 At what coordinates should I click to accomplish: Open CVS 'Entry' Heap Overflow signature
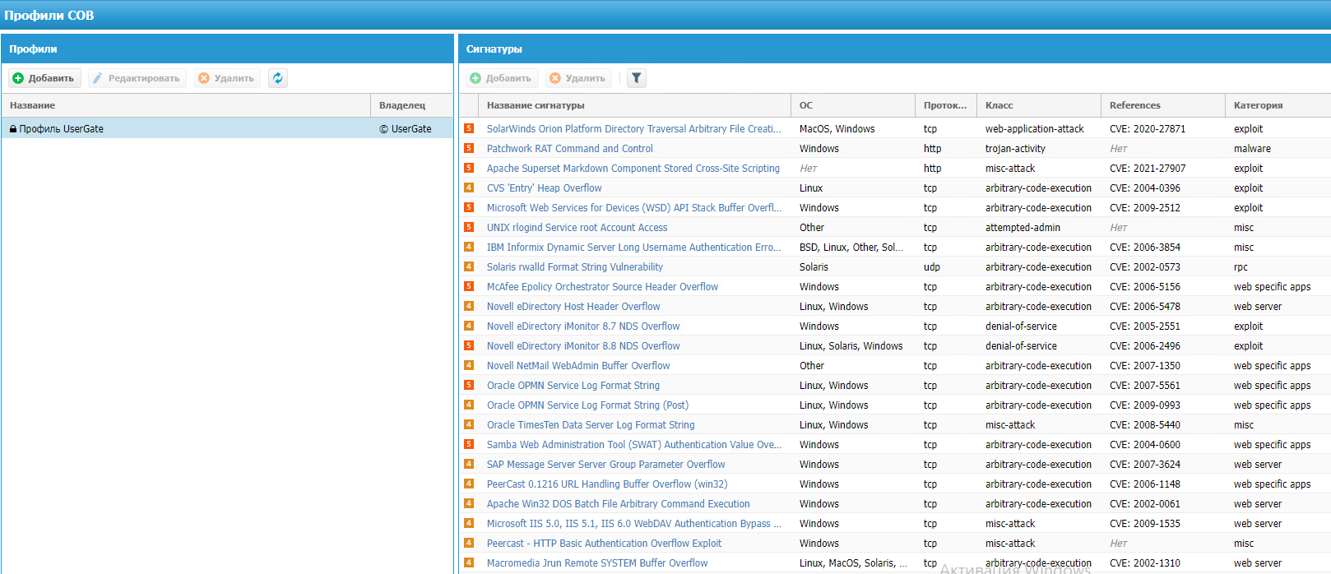(x=544, y=187)
